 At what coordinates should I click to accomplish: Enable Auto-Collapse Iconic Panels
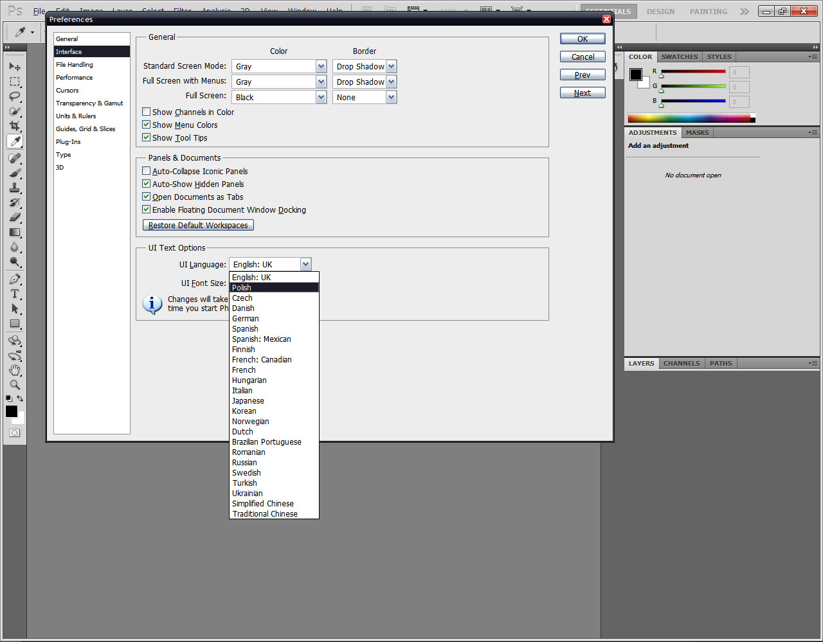pyautogui.click(x=147, y=171)
